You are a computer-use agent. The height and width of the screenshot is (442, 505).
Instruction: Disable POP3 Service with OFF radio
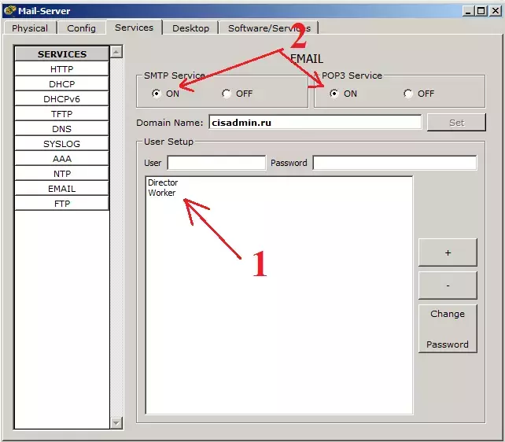click(408, 94)
